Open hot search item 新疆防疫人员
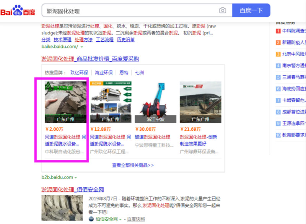306x224 pixels. coord(294,42)
